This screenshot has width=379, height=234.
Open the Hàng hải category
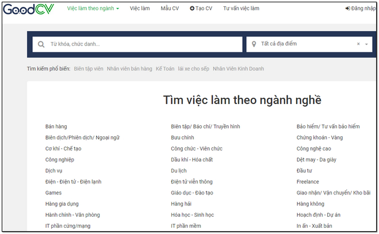[x=181, y=204]
